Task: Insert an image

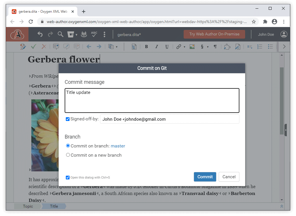Action: (x=192, y=47)
